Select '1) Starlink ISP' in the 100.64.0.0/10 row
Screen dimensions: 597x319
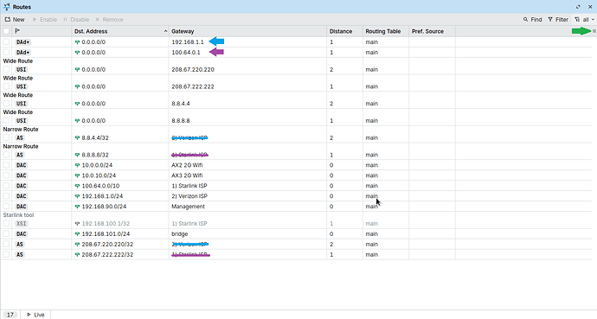189,186
